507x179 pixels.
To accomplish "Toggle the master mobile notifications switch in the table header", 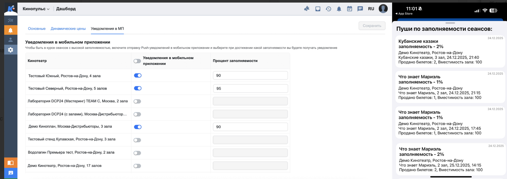I will (x=137, y=61).
